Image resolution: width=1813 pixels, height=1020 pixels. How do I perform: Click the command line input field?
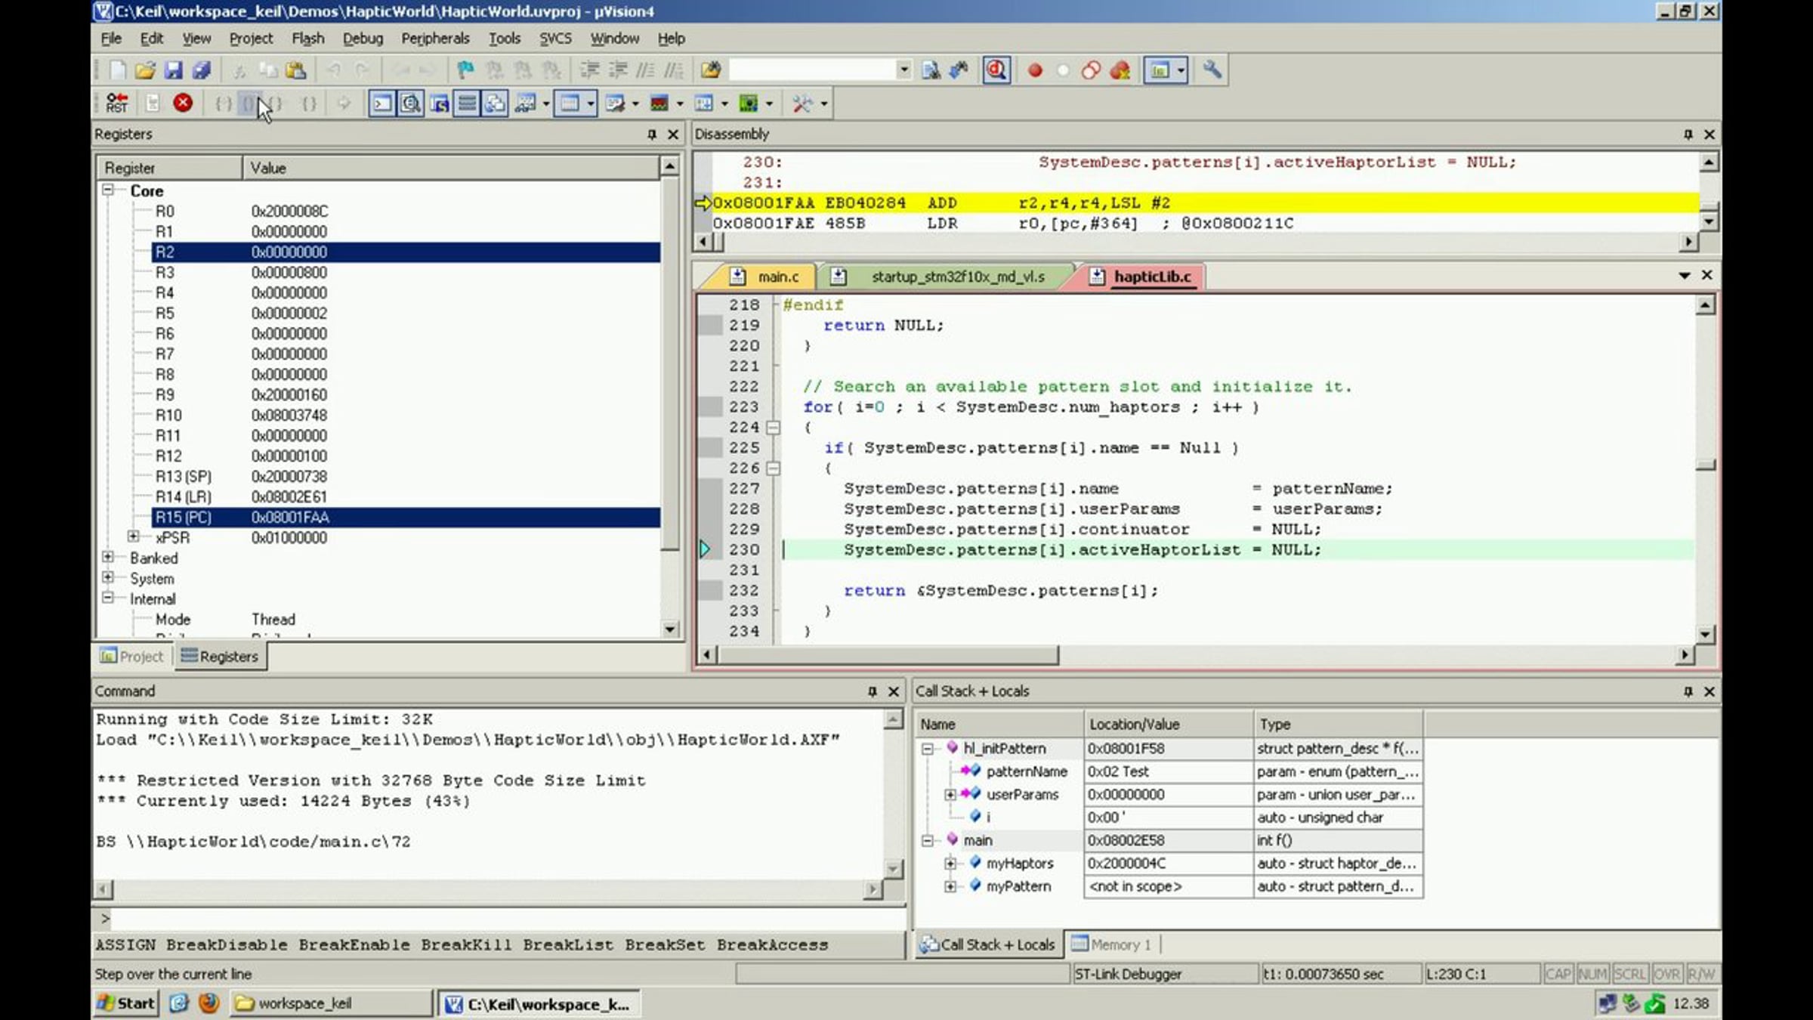tap(499, 919)
